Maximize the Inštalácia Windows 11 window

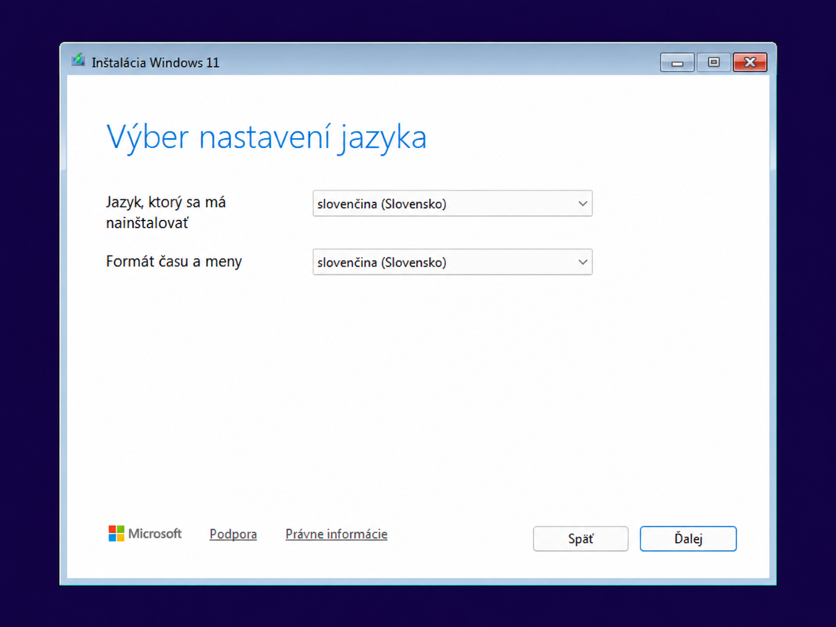pos(714,62)
